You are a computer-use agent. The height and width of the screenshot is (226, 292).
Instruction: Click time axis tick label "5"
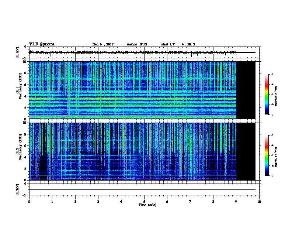(x=144, y=201)
